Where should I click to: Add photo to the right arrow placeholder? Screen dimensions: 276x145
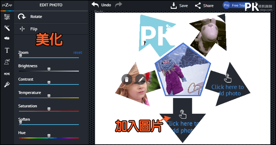click(227, 84)
